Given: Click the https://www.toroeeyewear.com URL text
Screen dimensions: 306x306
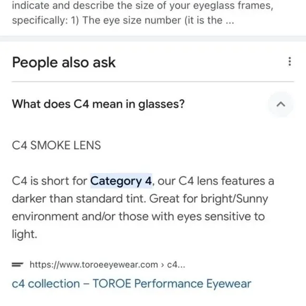Looking at the screenshot, I should coord(94,265).
